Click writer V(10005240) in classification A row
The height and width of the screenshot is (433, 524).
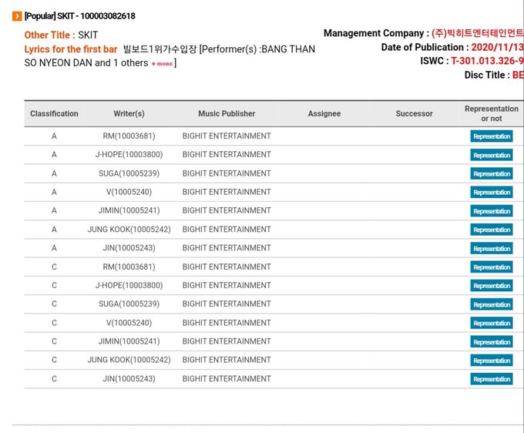pyautogui.click(x=129, y=192)
